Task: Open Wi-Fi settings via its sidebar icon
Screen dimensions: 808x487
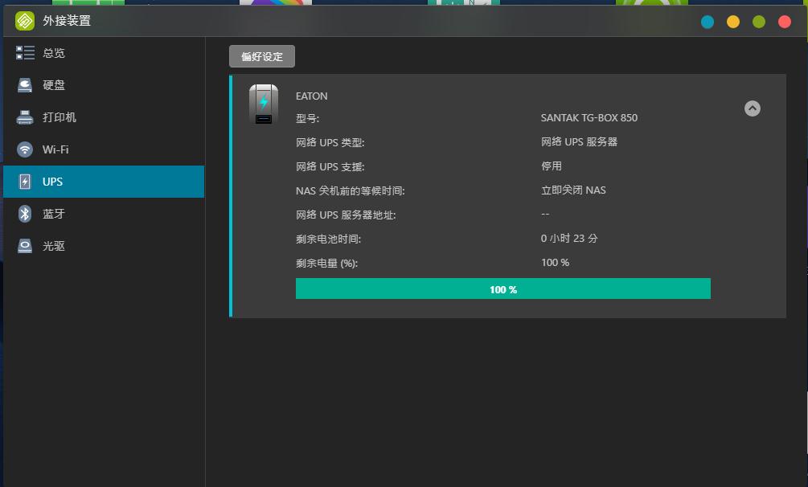Action: (x=24, y=149)
